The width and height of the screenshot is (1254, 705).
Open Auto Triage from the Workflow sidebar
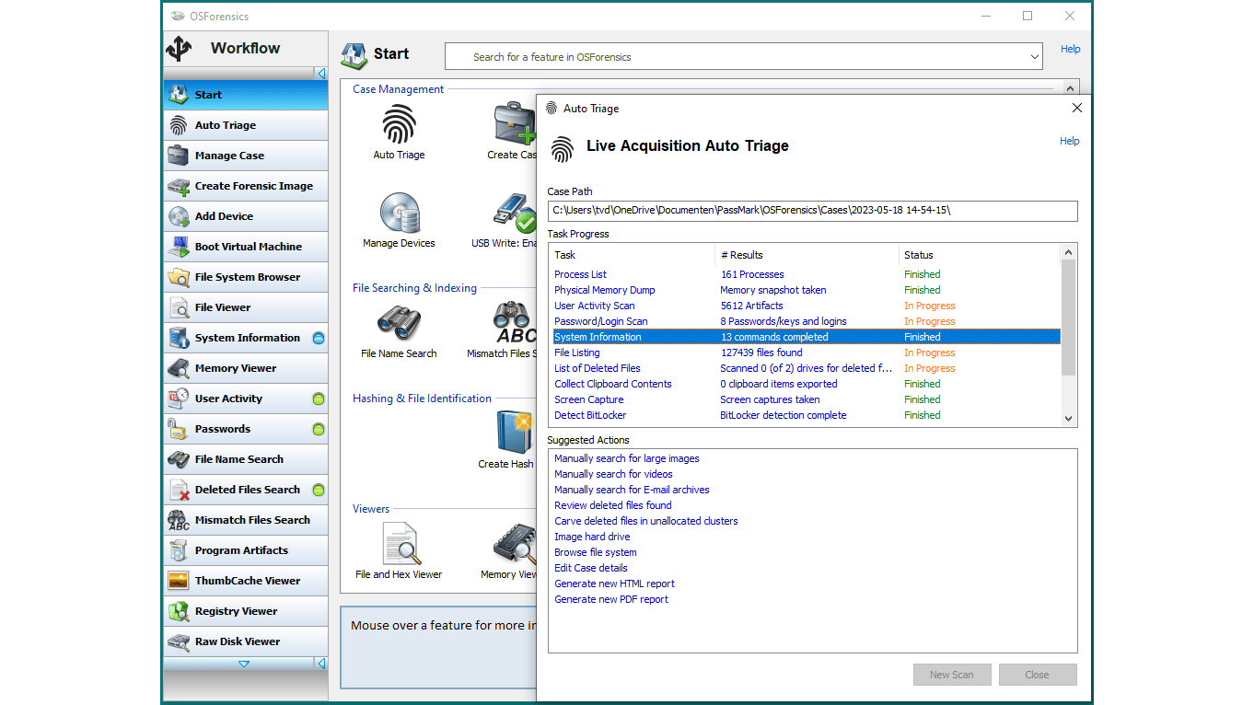coord(246,125)
